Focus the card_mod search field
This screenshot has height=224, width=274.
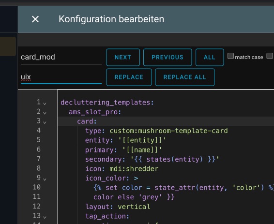pos(61,57)
